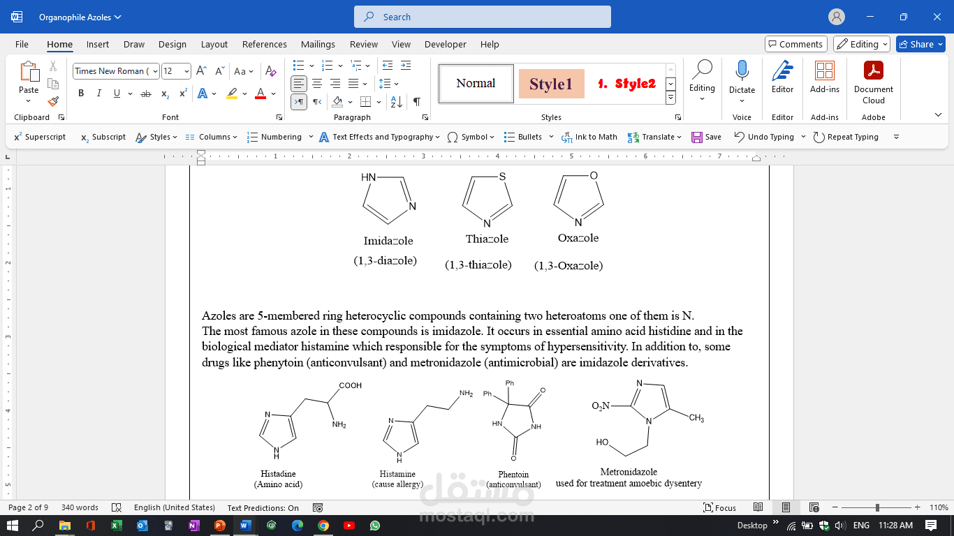Clear all formatting with eraser A icon

point(271,71)
